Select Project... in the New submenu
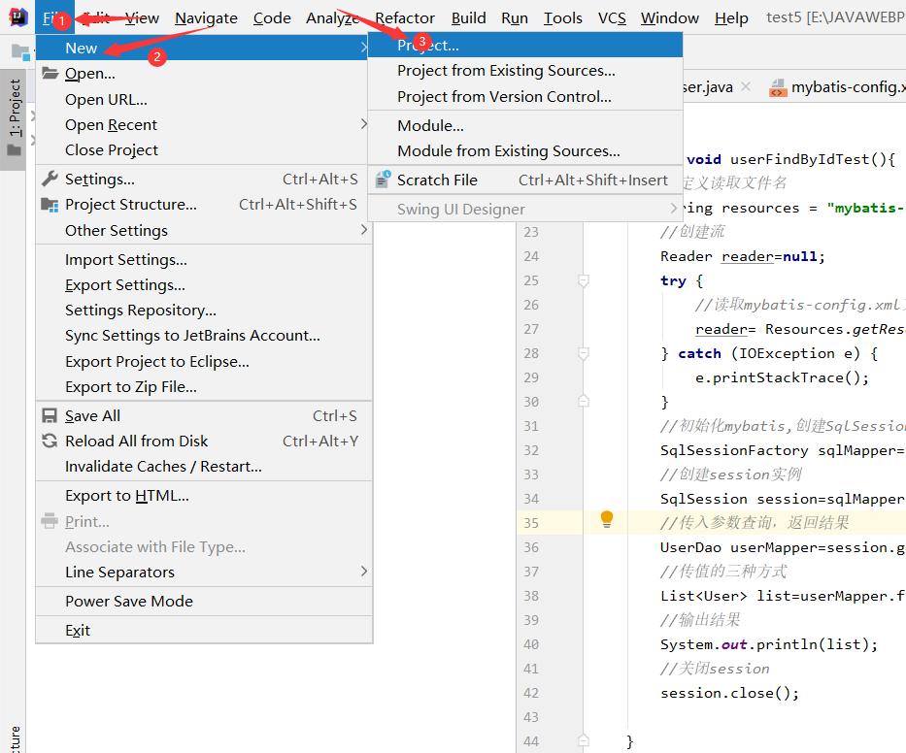Screen dimensions: 906x753 [525, 45]
